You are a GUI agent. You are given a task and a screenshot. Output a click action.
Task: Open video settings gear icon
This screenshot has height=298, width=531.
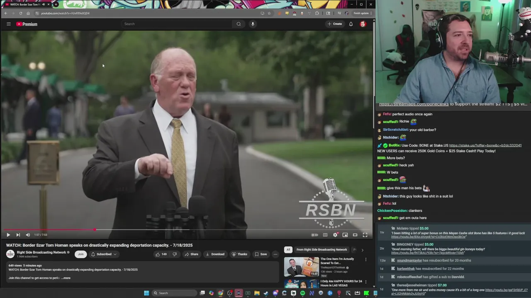(335, 235)
